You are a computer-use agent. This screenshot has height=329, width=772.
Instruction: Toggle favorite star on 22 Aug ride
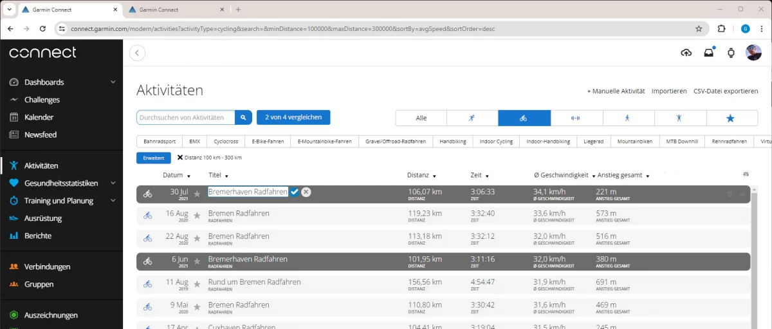(x=197, y=238)
